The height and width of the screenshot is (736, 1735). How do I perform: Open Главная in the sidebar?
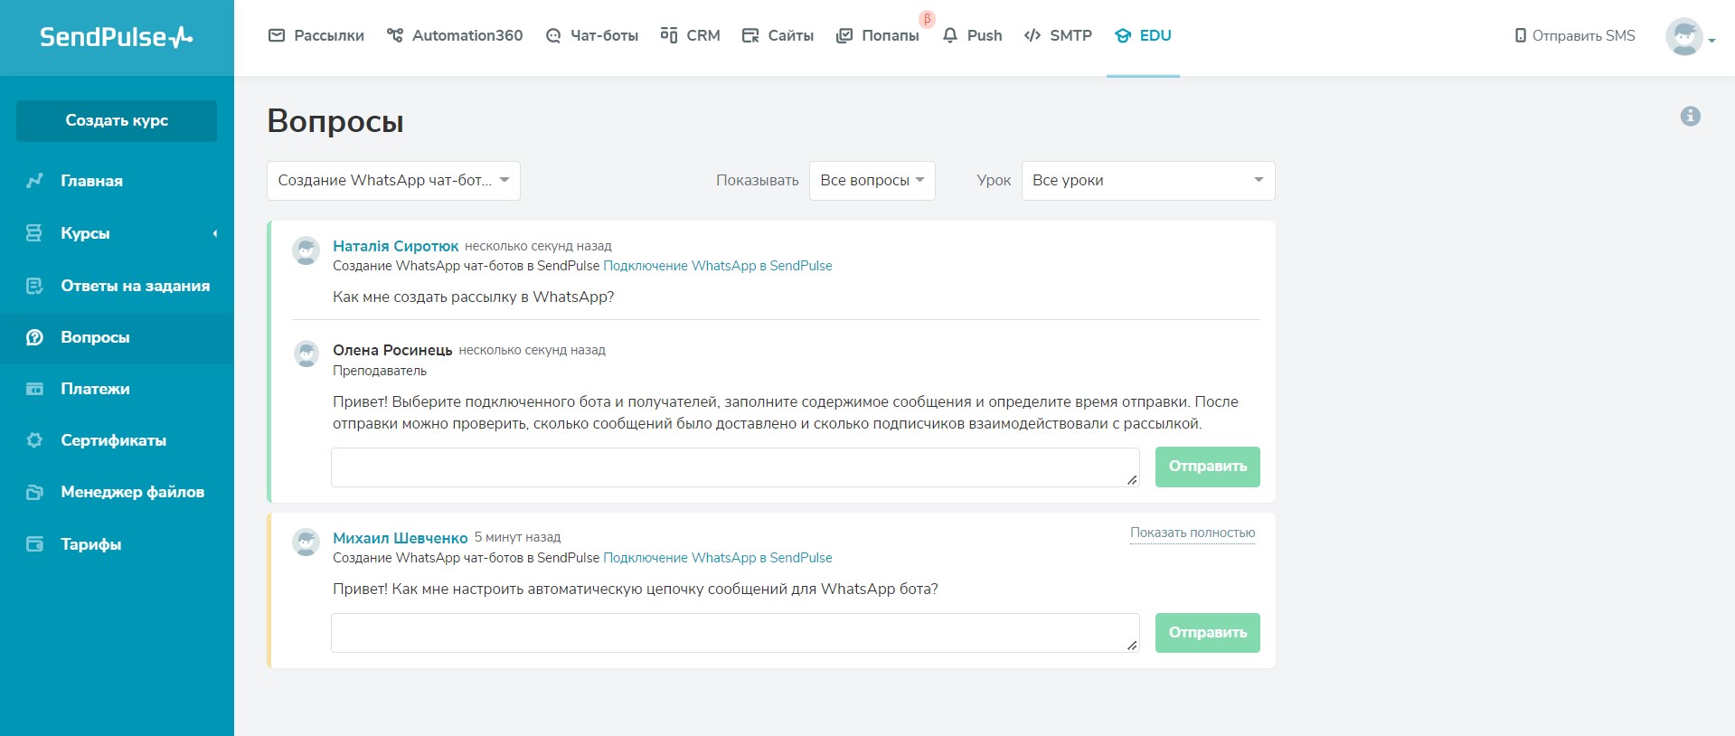tap(117, 181)
